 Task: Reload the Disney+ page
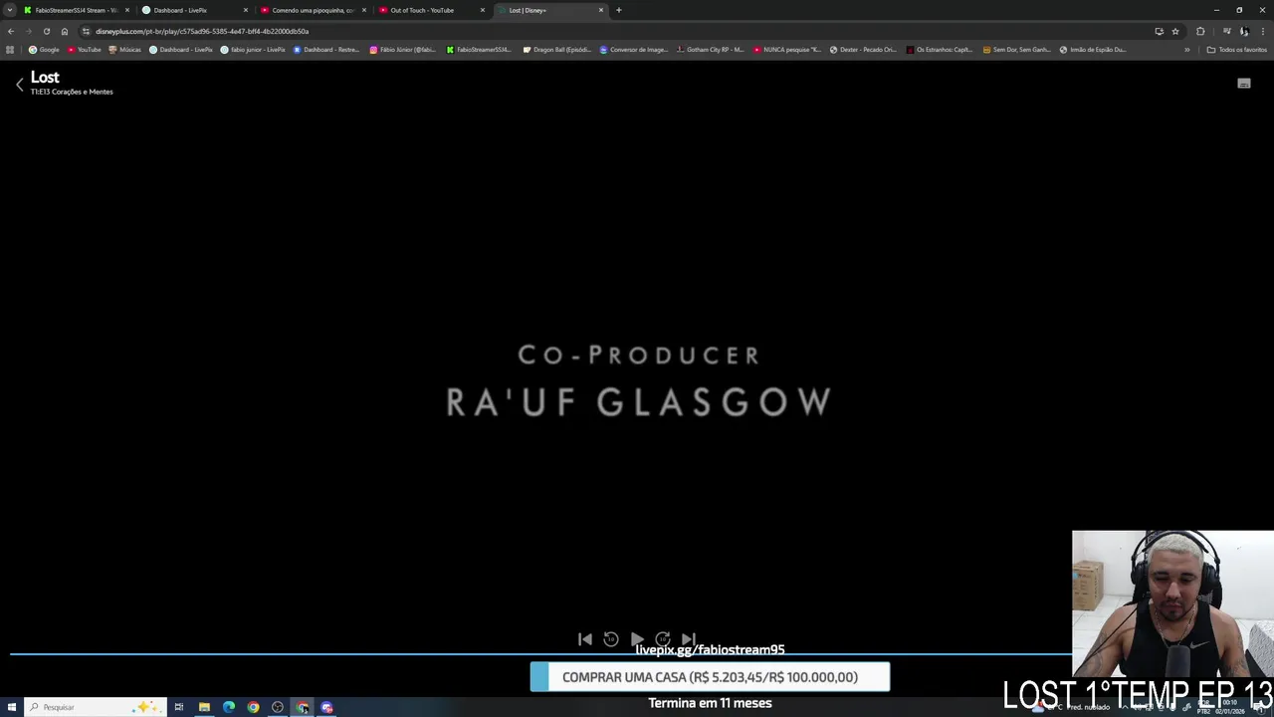coord(47,31)
